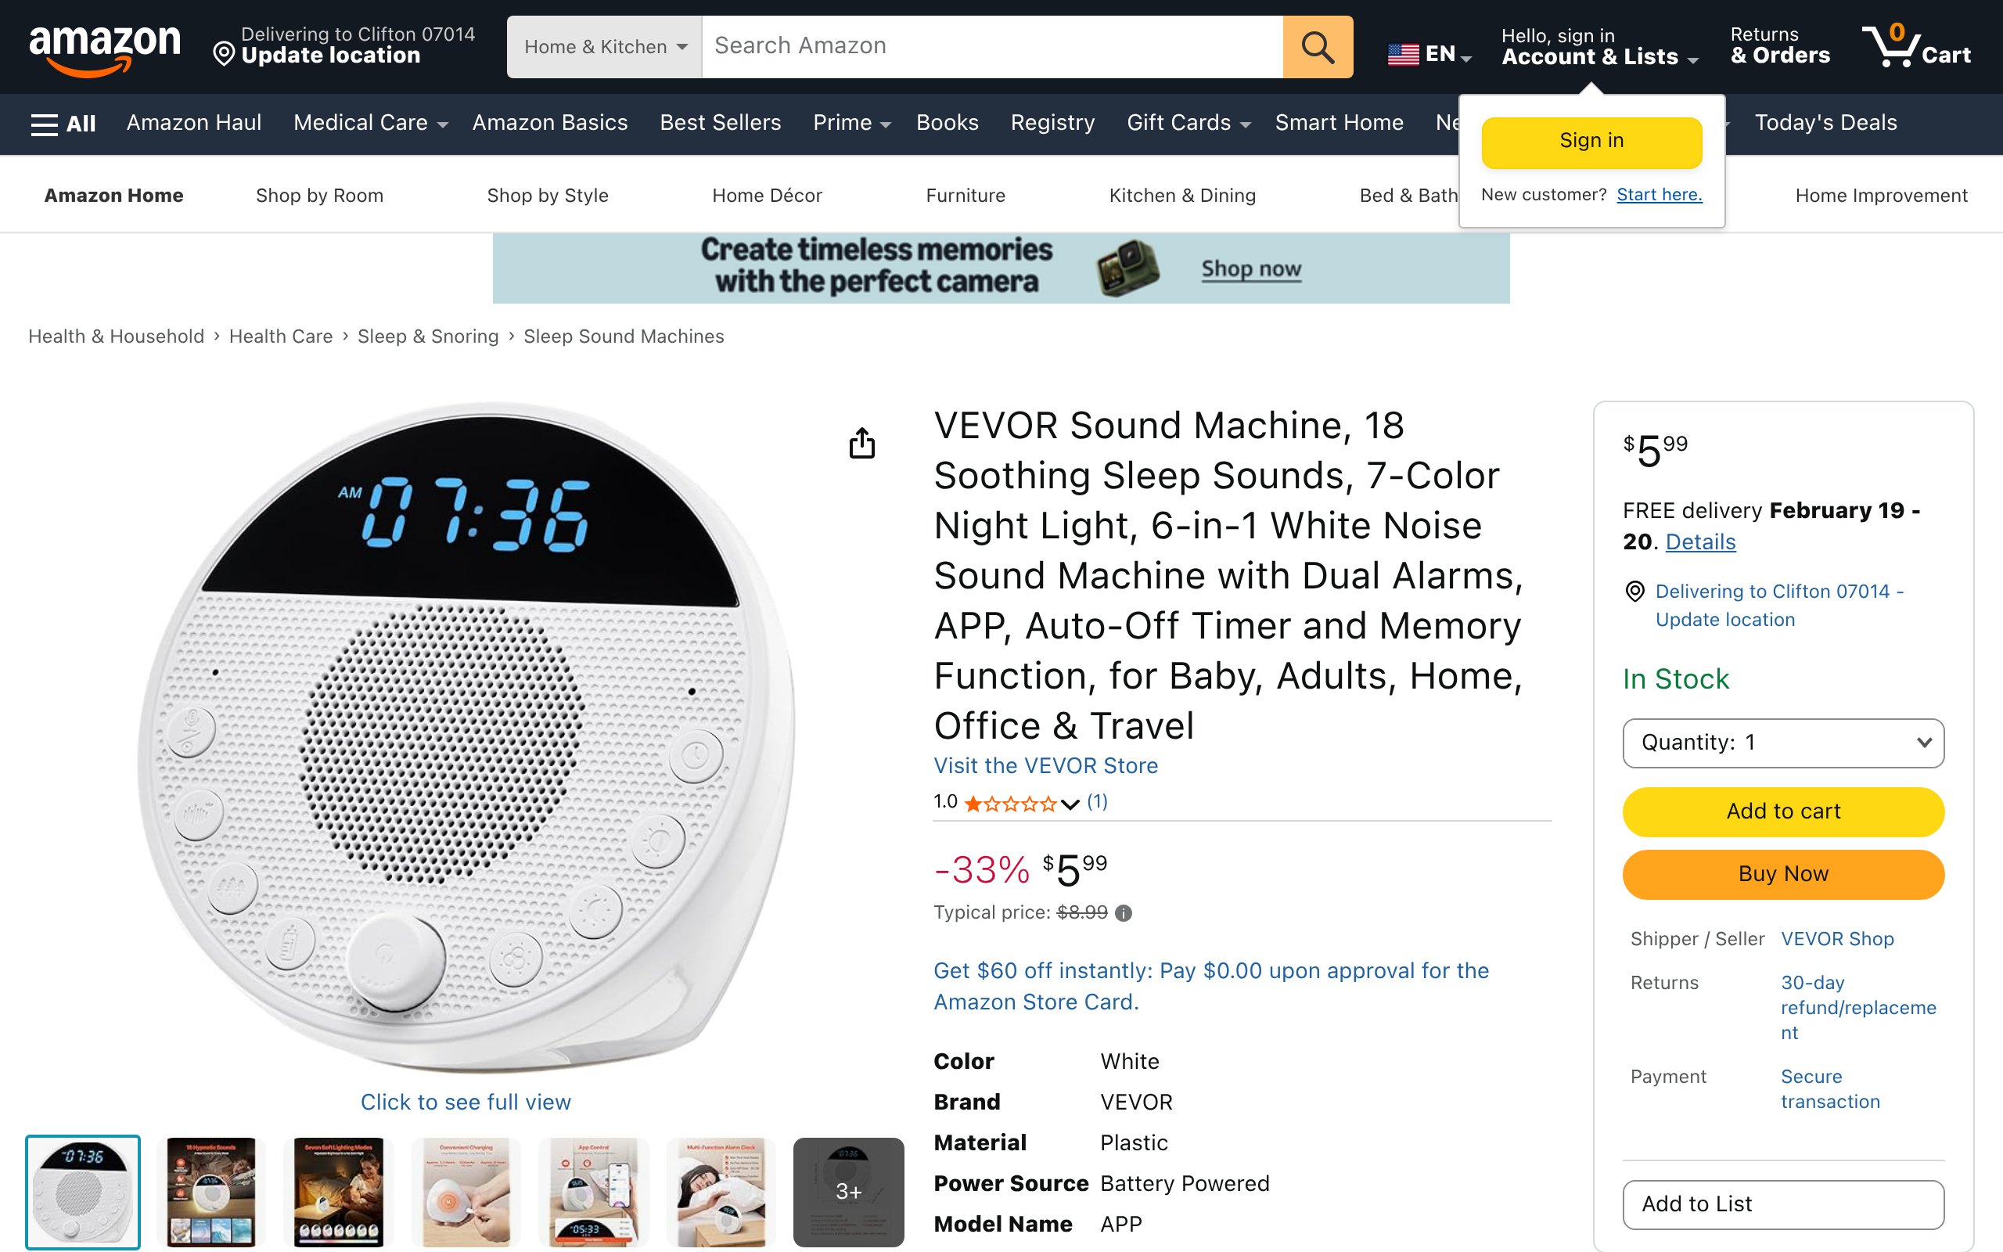Click the yellow Sign in button
The width and height of the screenshot is (2003, 1252).
[1591, 142]
